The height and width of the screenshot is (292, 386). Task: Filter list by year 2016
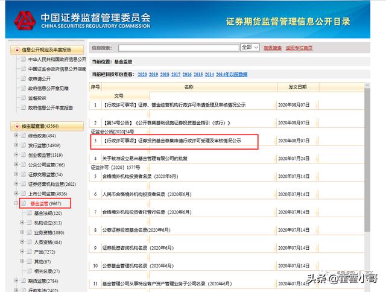point(187,74)
